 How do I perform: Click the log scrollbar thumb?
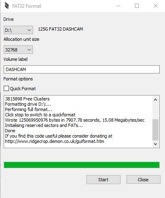[x=156, y=129]
